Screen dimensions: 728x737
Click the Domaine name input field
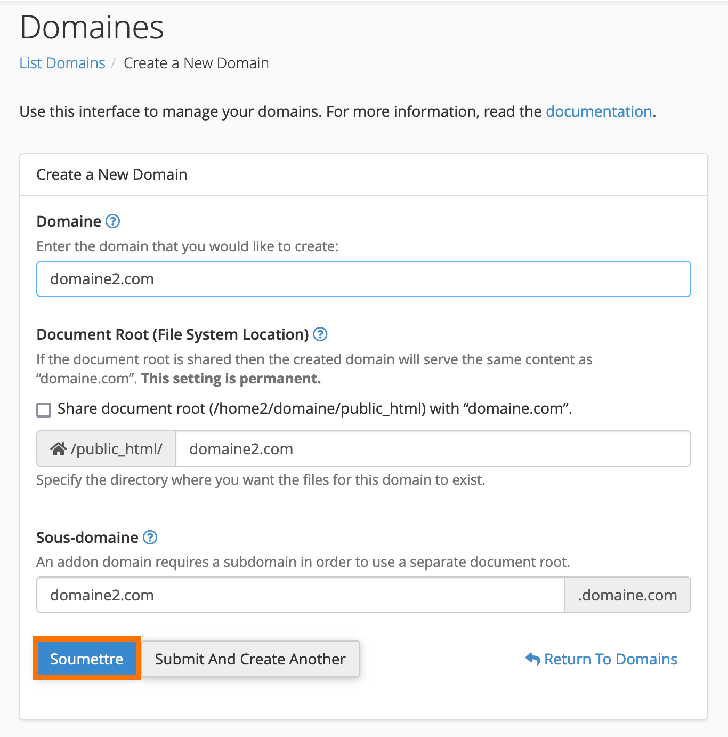[363, 279]
